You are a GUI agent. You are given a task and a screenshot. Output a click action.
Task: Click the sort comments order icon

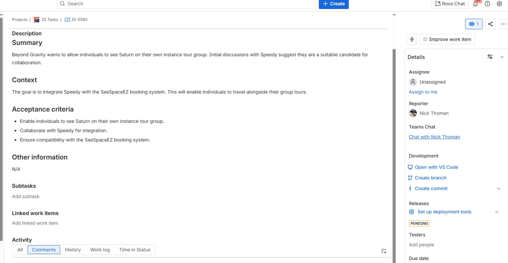point(383,251)
